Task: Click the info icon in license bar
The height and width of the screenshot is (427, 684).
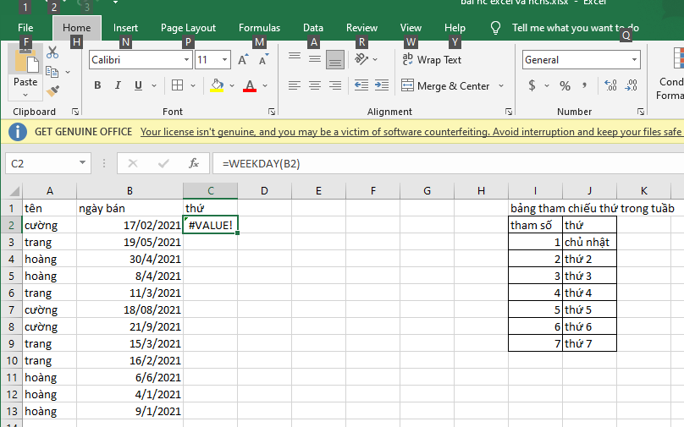Action: pyautogui.click(x=18, y=132)
